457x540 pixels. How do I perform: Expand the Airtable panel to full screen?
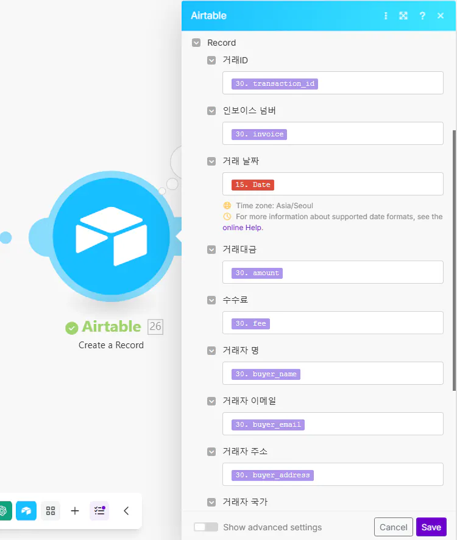tap(403, 16)
